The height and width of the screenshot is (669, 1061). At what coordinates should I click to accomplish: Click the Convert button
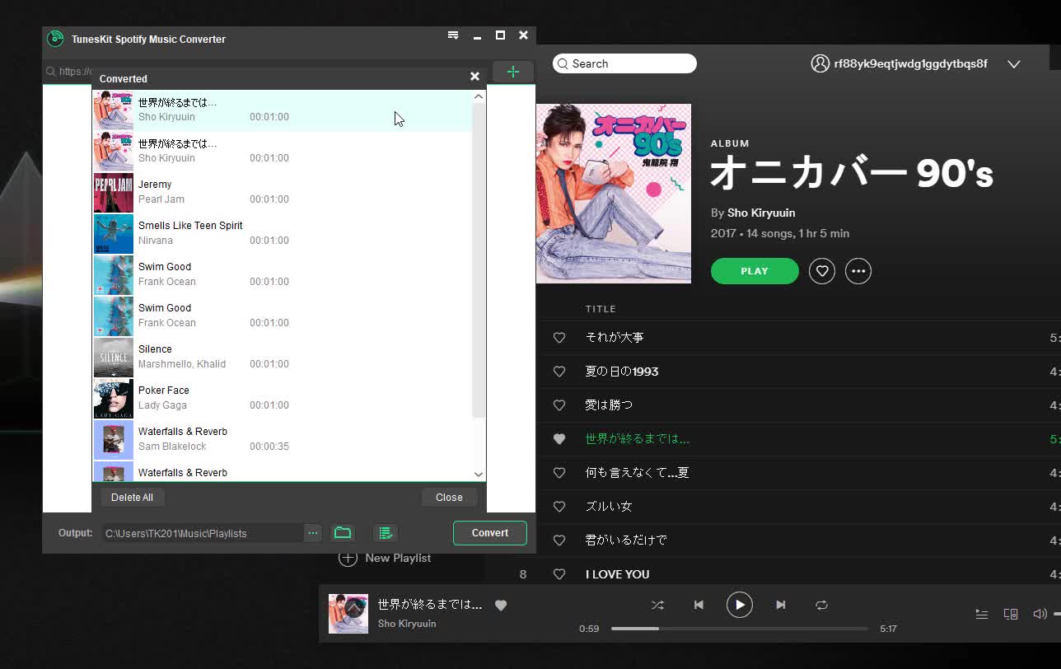point(490,533)
